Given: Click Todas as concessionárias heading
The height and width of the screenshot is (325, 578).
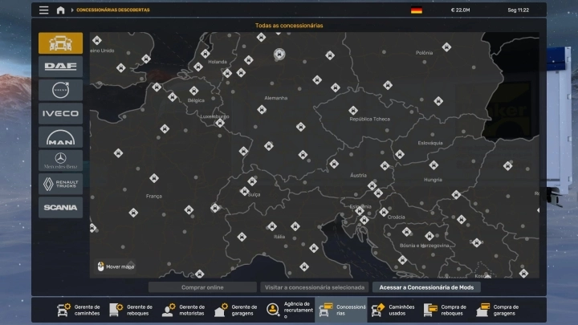Looking at the screenshot, I should (x=289, y=26).
